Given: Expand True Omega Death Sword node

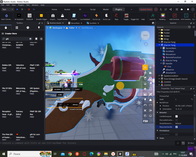Looking at the screenshot, I should point(159,79).
